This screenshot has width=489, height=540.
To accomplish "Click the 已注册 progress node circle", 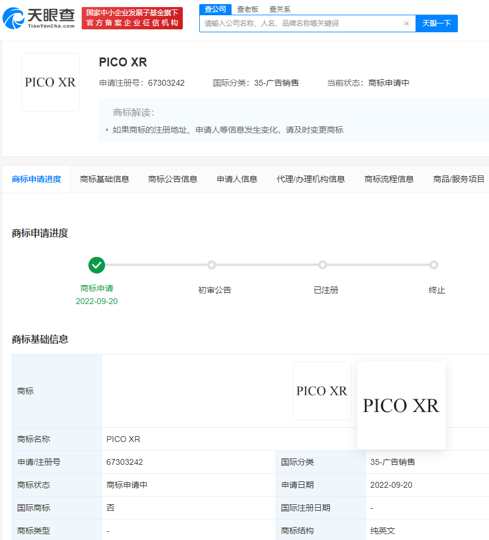I will point(323,265).
